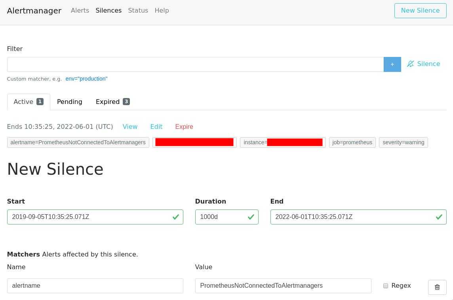The width and height of the screenshot is (453, 300).
Task: Open the Help page from the navigation bar
Action: pos(162,11)
